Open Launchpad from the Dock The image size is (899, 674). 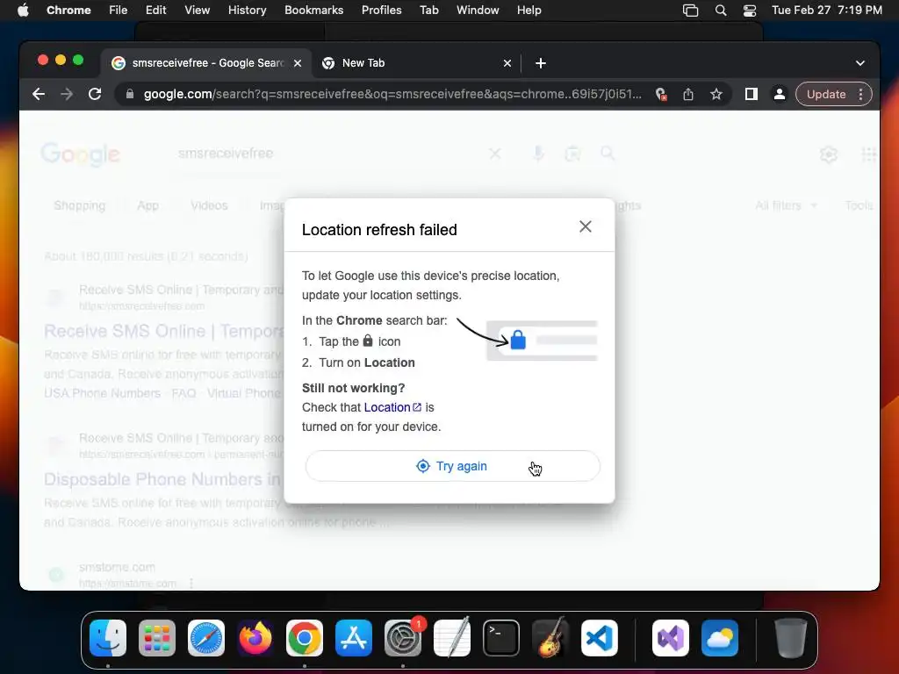click(157, 638)
